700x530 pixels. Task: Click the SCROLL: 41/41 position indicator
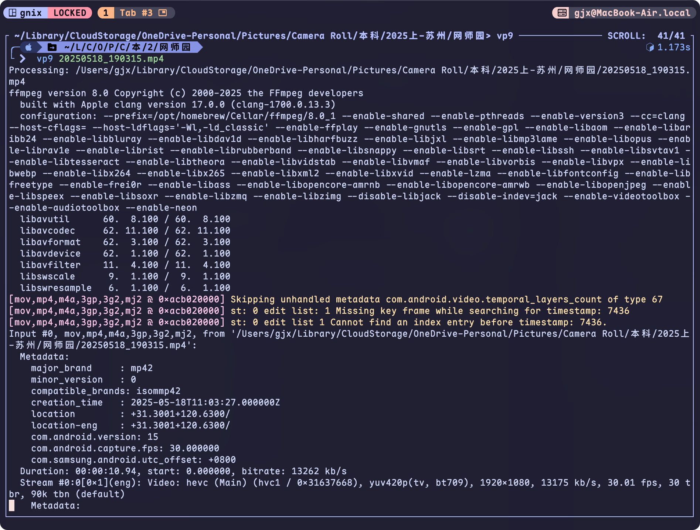(646, 36)
